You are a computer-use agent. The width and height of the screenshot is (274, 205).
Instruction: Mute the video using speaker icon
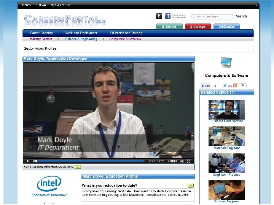(169, 161)
